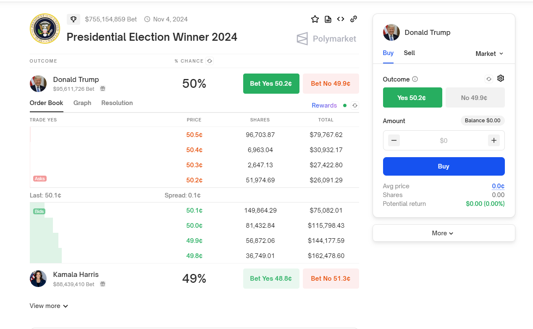This screenshot has height=329, width=533.
Task: Click the embed code icon
Action: [x=341, y=19]
